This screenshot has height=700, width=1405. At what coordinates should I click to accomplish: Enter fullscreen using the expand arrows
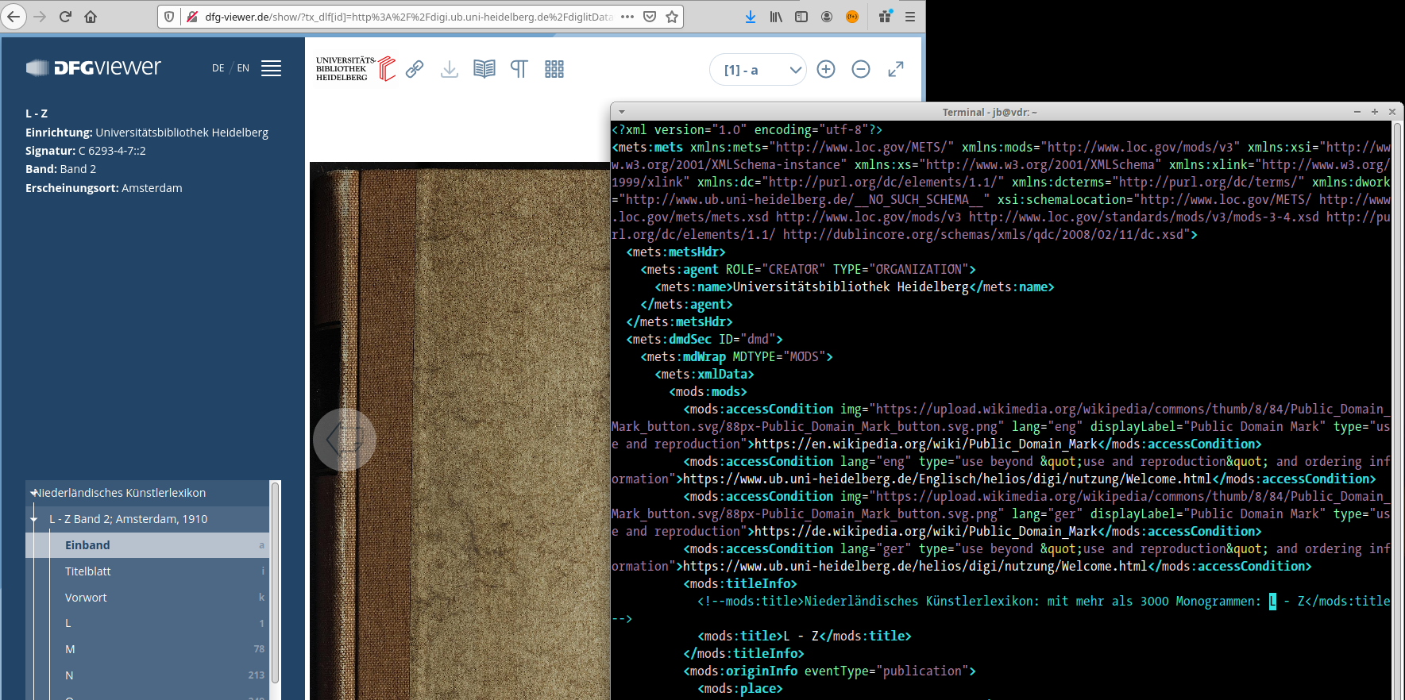(x=896, y=70)
